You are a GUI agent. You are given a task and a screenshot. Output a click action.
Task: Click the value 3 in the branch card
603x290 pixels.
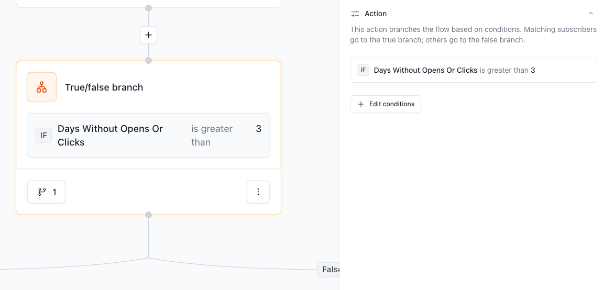[258, 129]
